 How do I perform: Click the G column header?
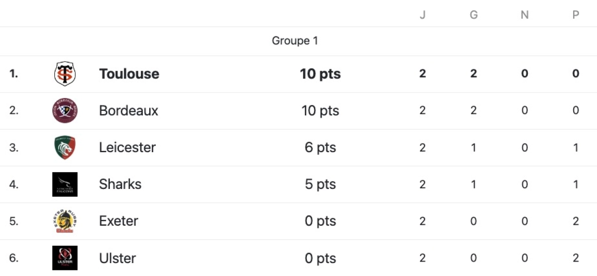point(474,15)
